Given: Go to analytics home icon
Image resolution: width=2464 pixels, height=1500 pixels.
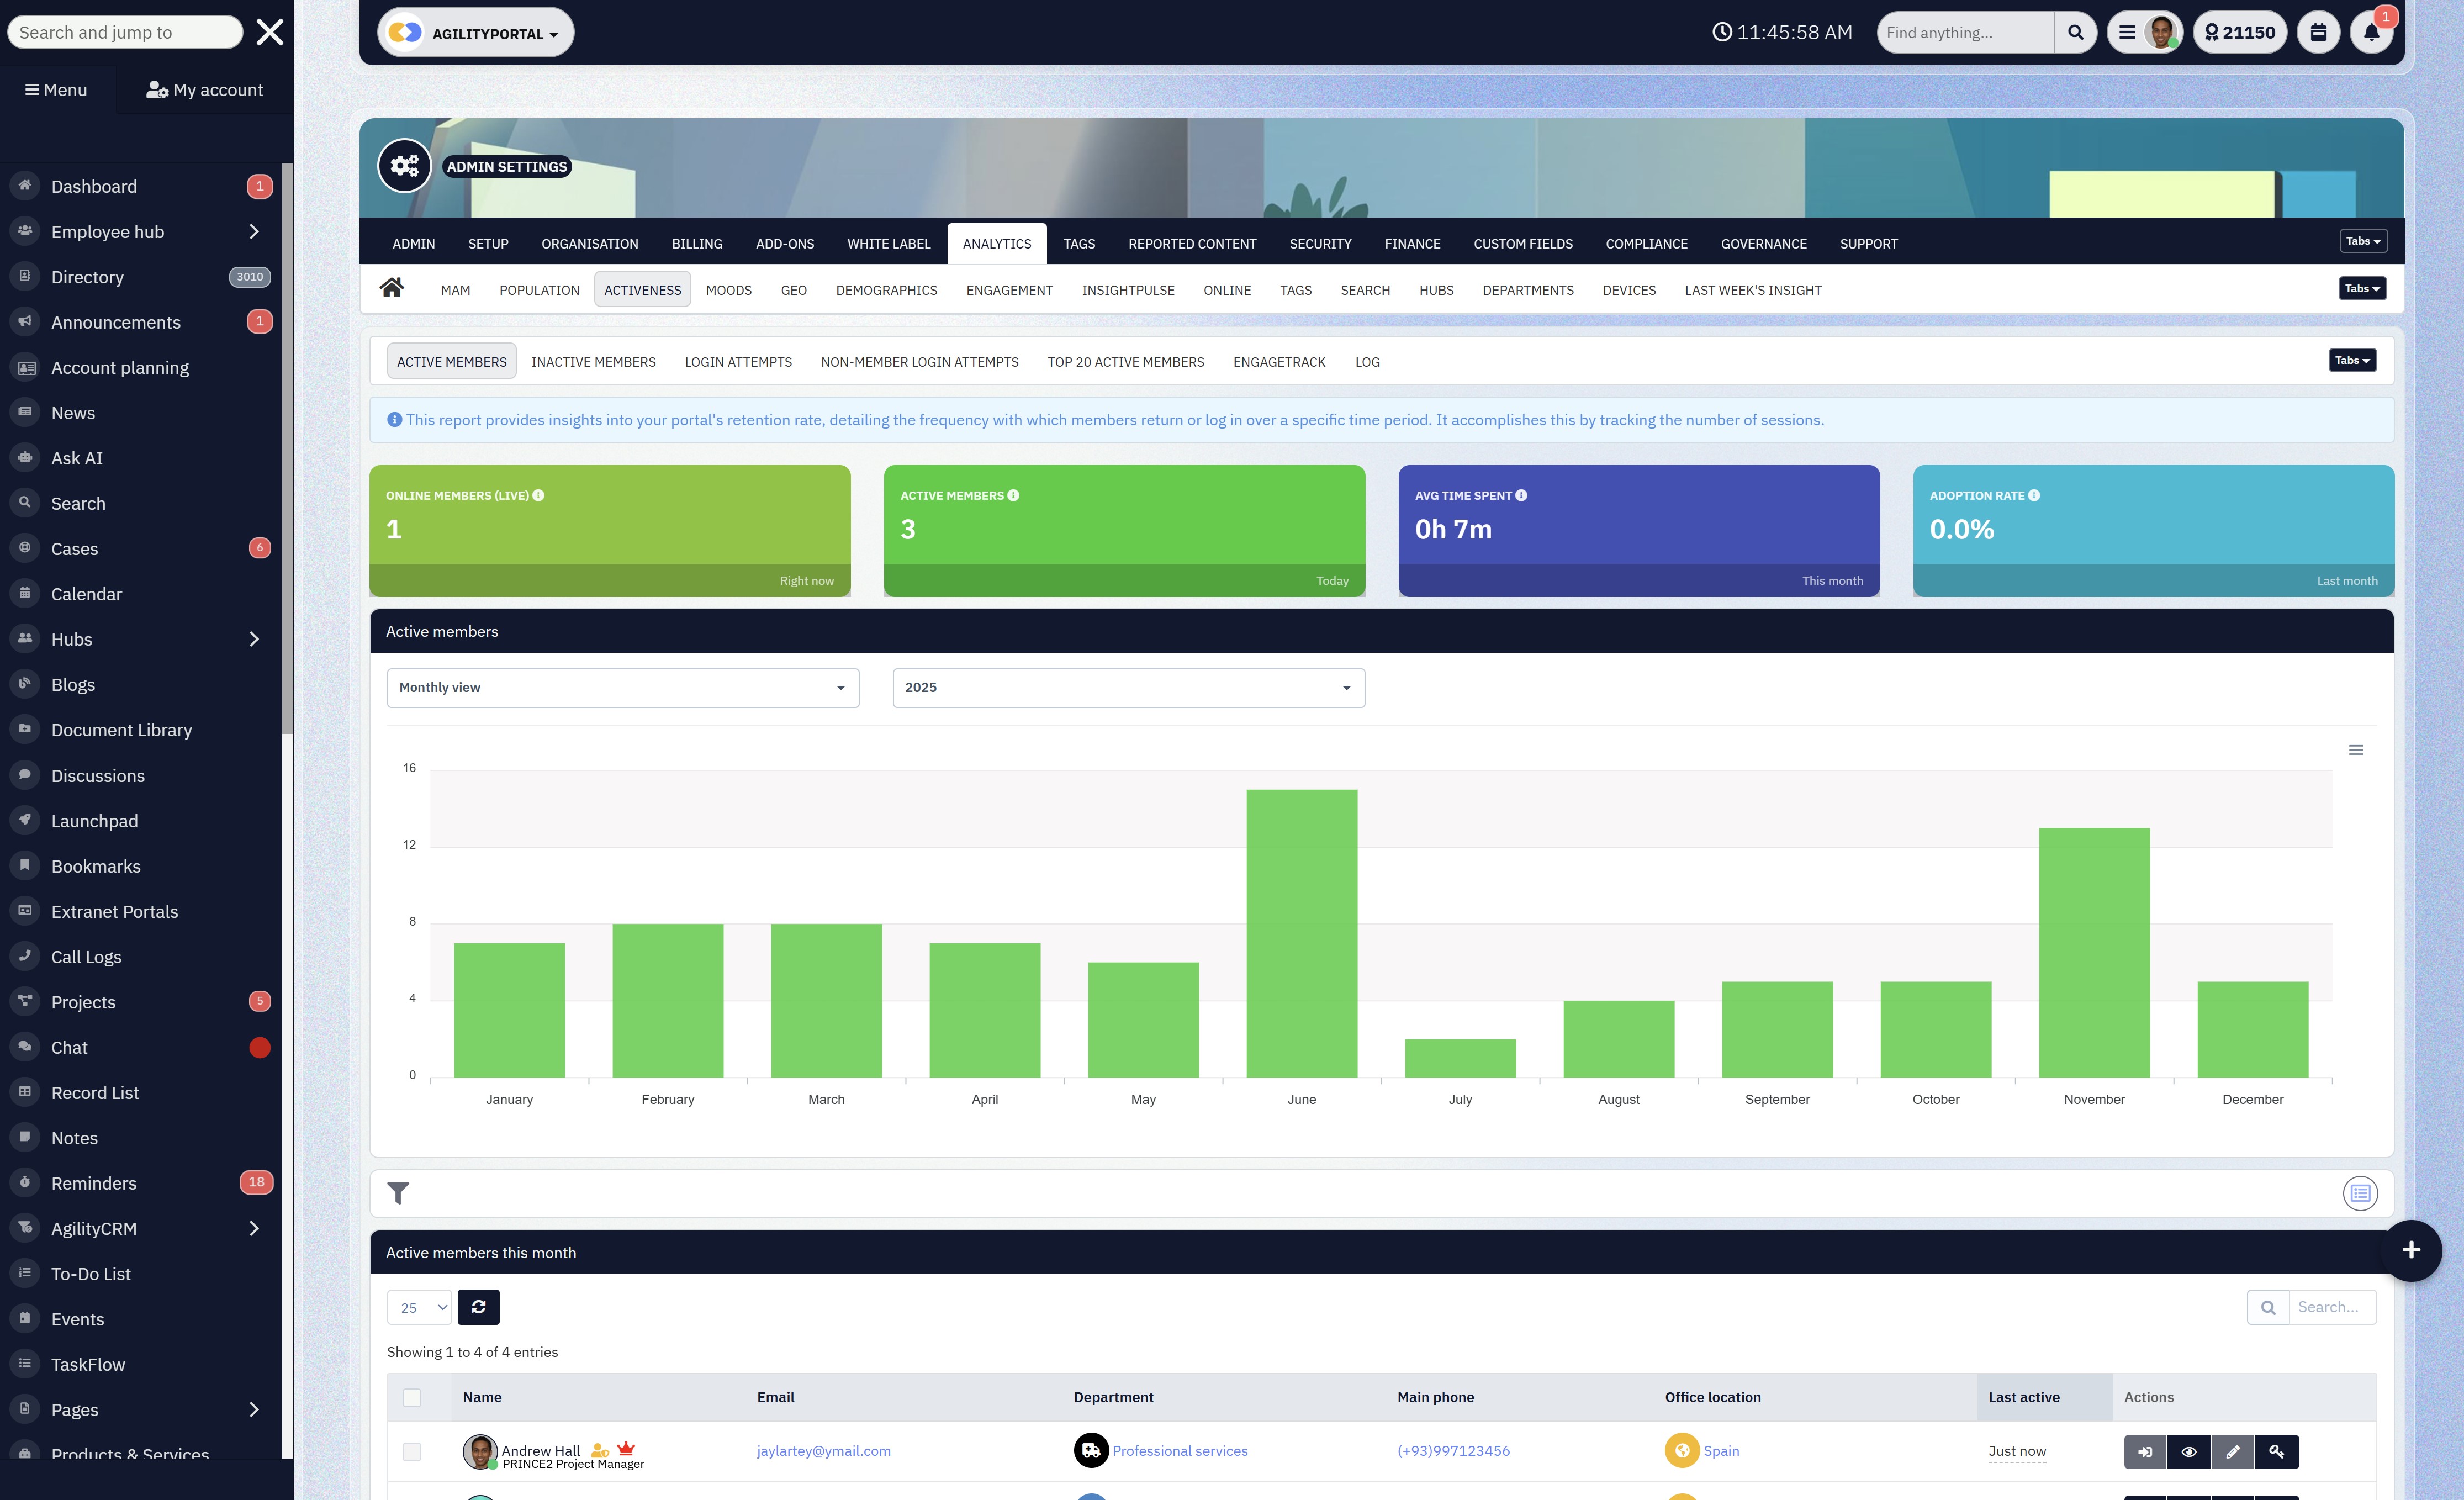Looking at the screenshot, I should (392, 289).
